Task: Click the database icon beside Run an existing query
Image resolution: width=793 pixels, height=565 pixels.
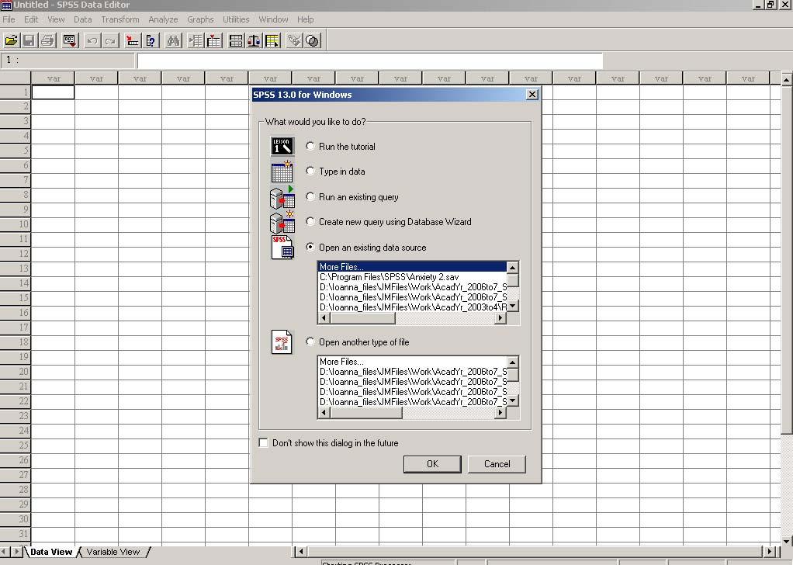Action: pos(282,197)
